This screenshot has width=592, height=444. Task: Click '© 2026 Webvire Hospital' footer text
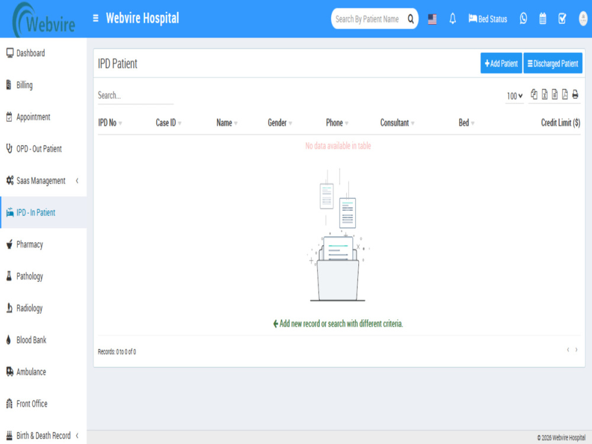click(x=561, y=437)
